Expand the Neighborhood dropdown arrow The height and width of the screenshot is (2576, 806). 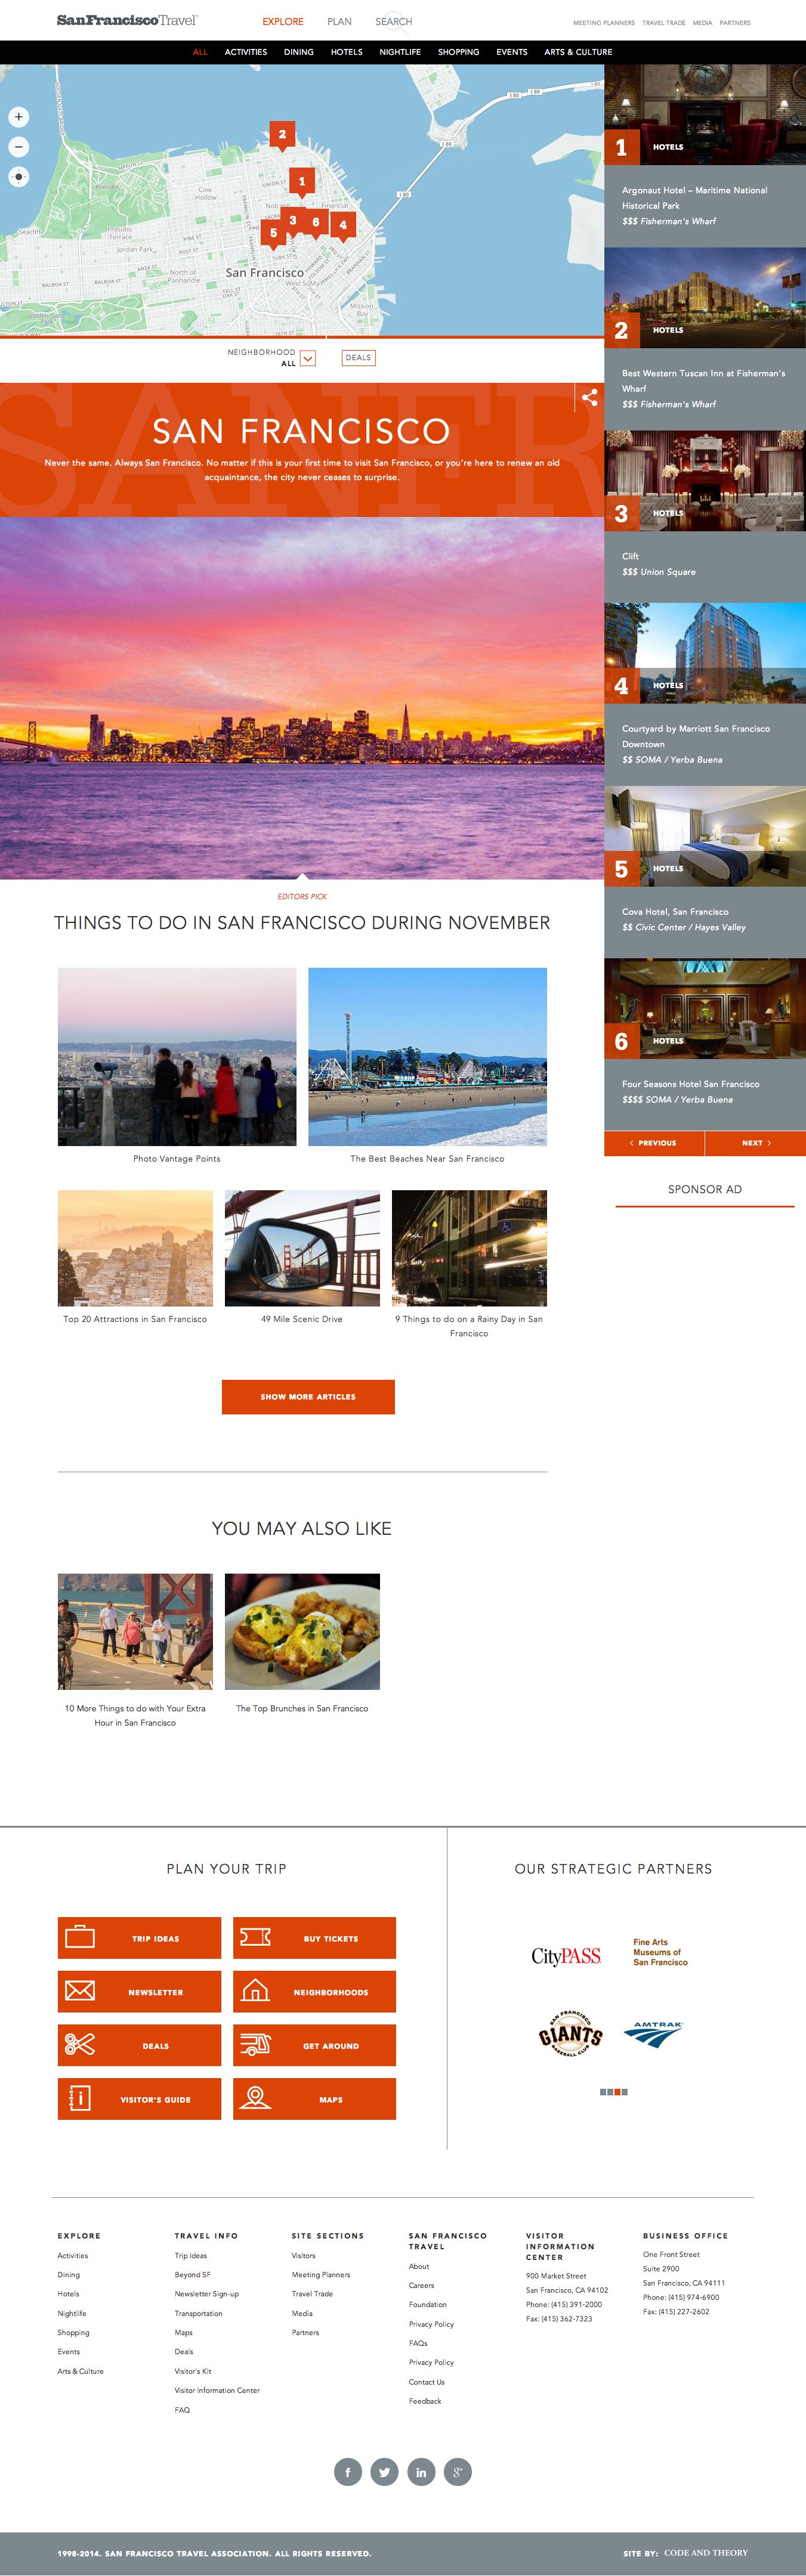[308, 359]
